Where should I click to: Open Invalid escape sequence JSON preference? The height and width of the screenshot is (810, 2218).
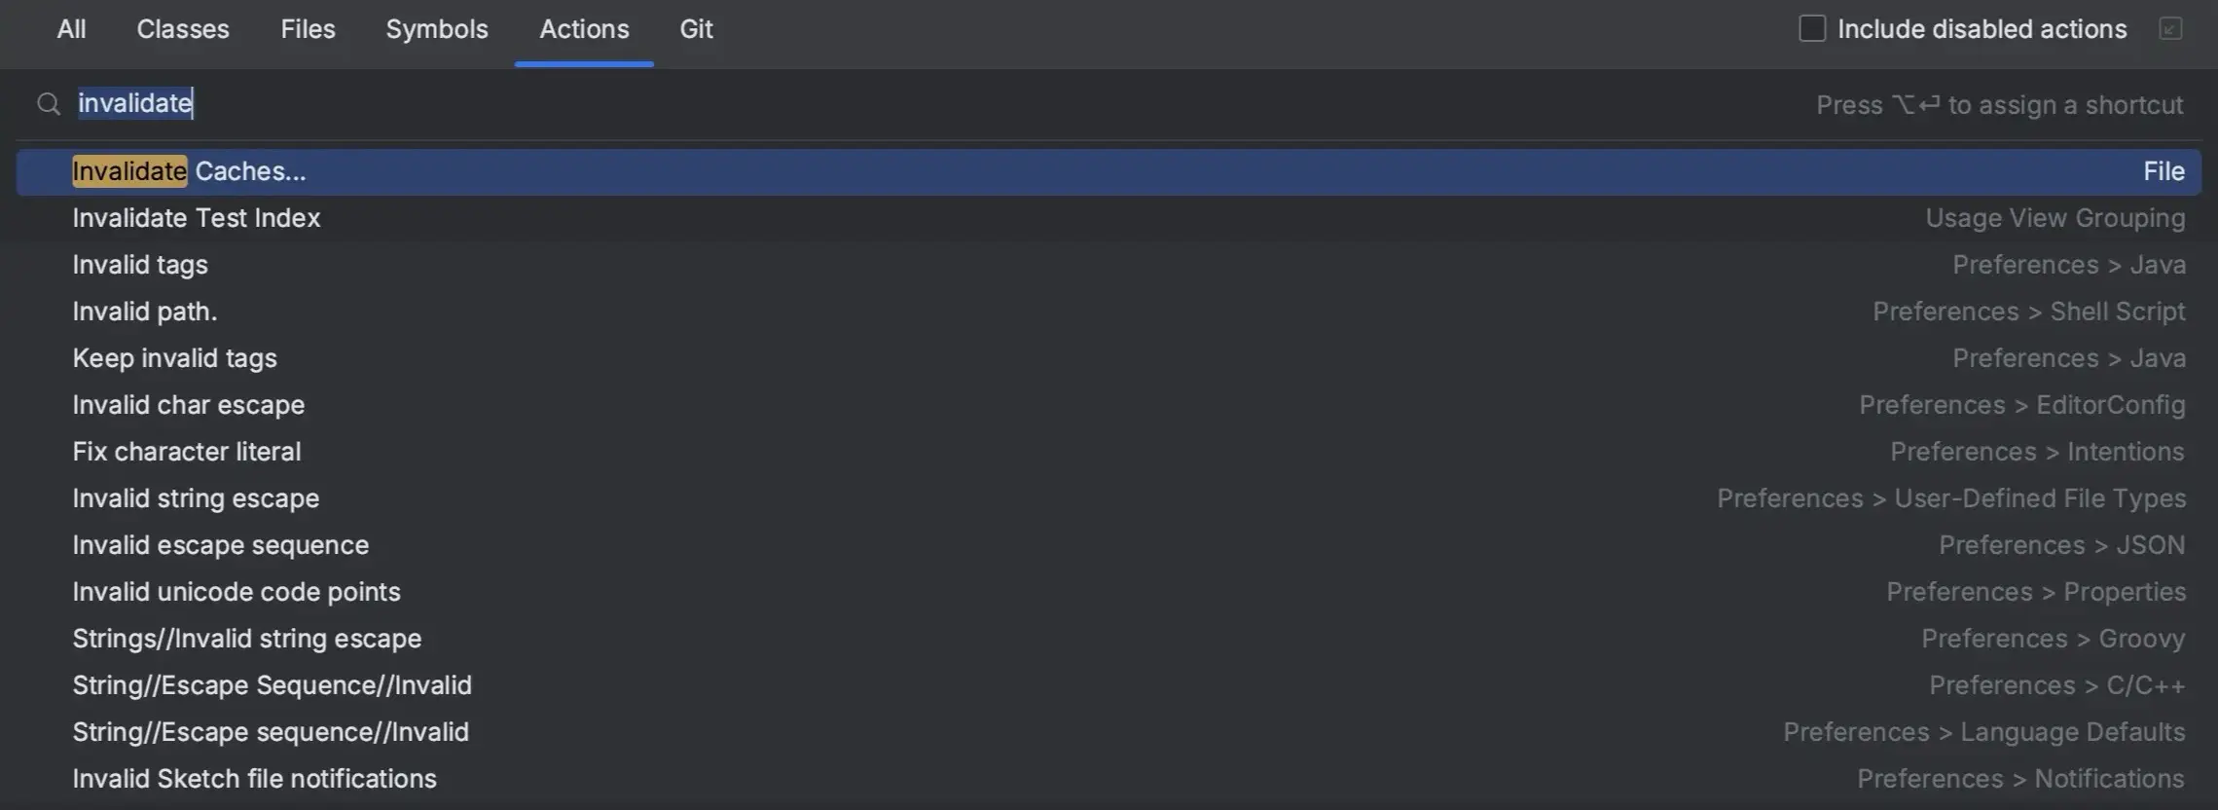tap(221, 544)
